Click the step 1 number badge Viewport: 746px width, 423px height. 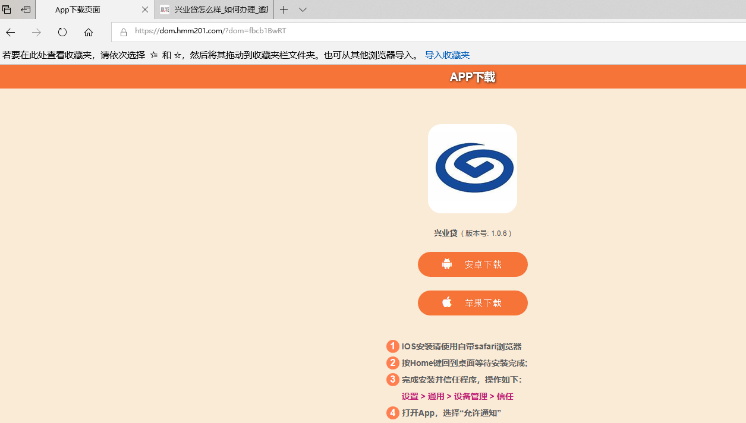tap(392, 346)
